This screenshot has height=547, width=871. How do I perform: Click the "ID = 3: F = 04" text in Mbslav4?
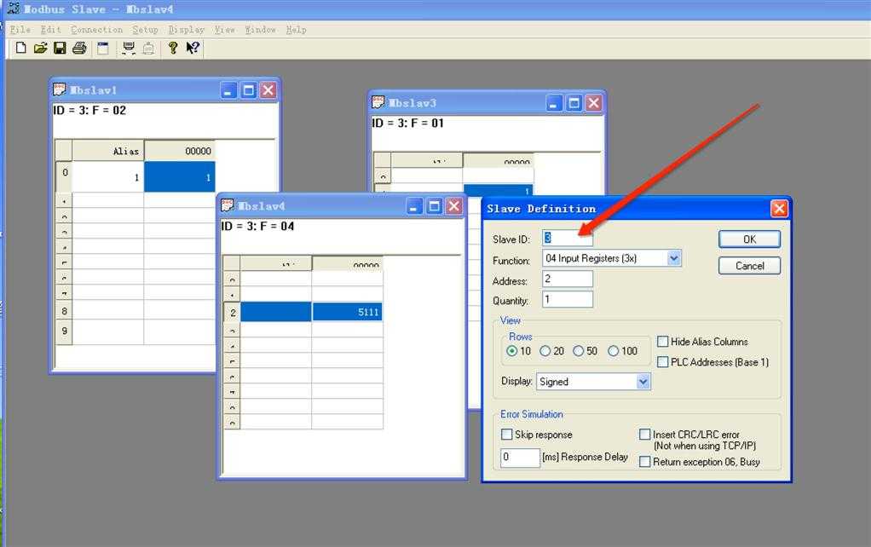pos(257,226)
